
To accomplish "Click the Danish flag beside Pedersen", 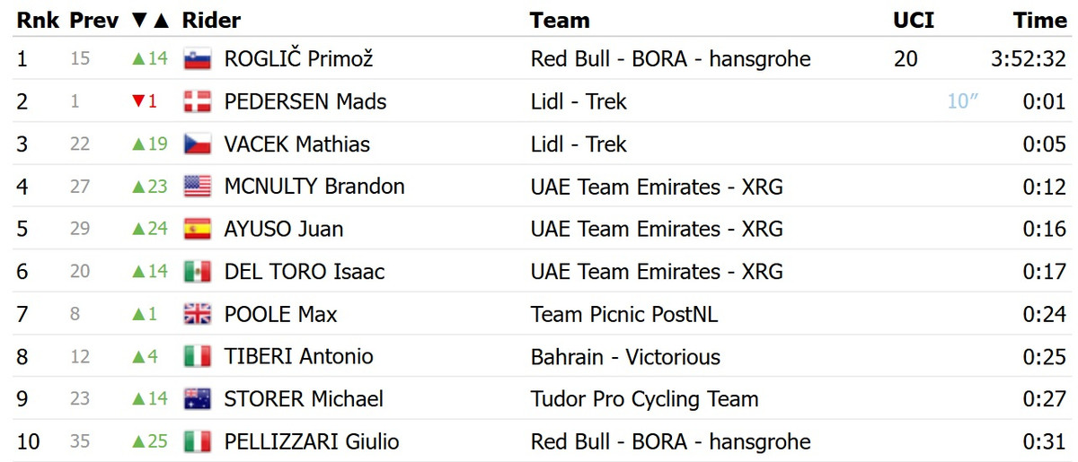I will click(x=197, y=101).
